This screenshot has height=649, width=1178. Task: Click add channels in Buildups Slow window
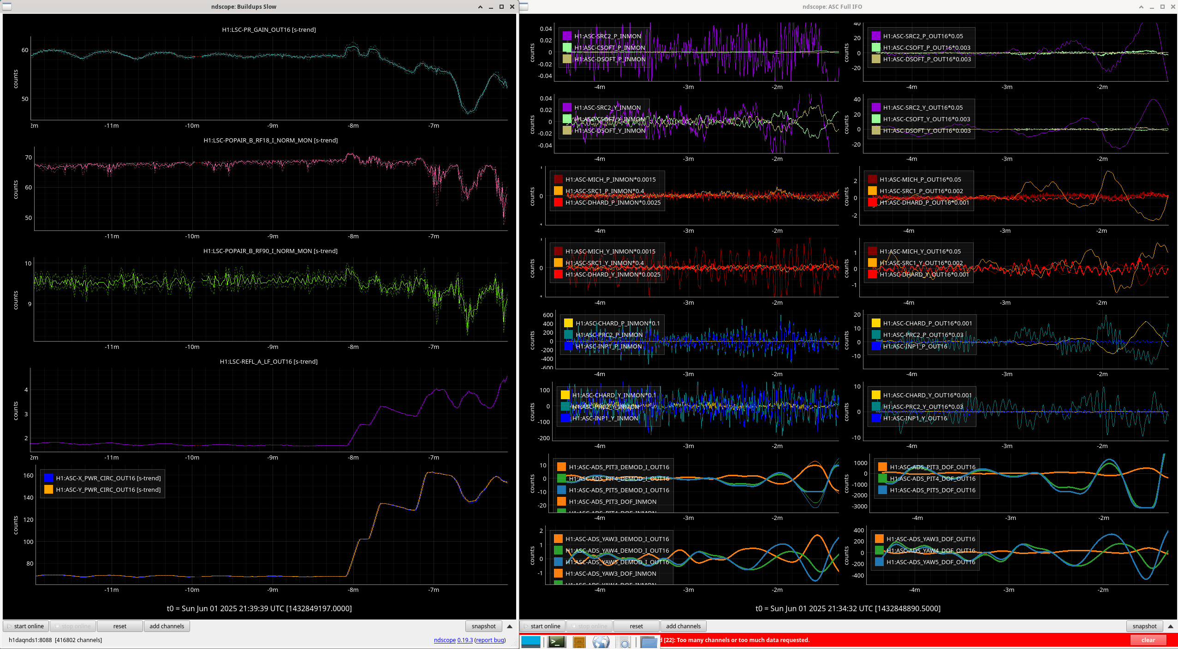click(x=167, y=626)
